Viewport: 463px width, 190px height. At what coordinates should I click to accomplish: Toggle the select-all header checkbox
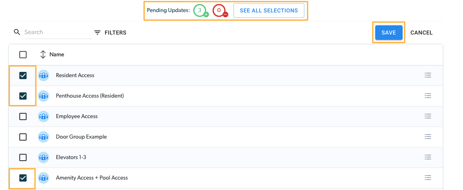pyautogui.click(x=23, y=55)
